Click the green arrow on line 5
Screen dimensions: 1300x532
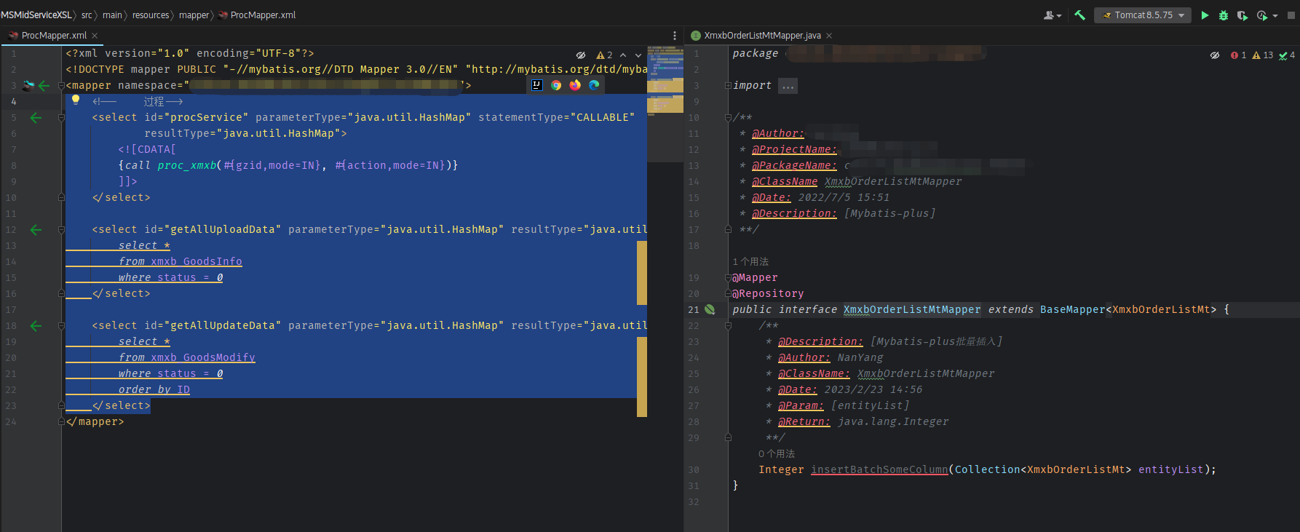[36, 117]
